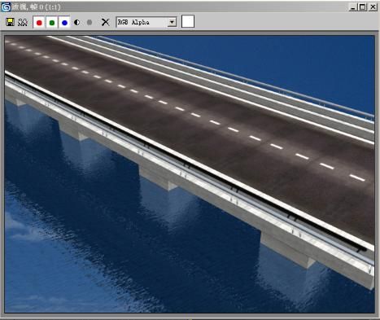Select the RGB Alpha channel combo box
Screen dimensions: 380x320
tap(146, 22)
